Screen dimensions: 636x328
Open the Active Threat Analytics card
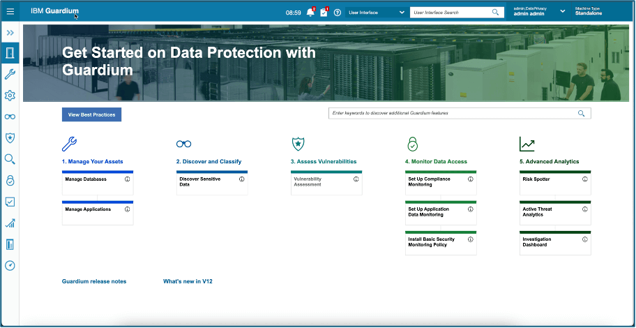click(x=555, y=213)
